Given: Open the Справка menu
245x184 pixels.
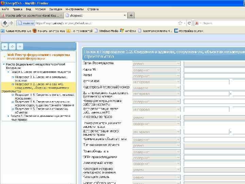Looking at the screenshot, I should coord(93,9).
